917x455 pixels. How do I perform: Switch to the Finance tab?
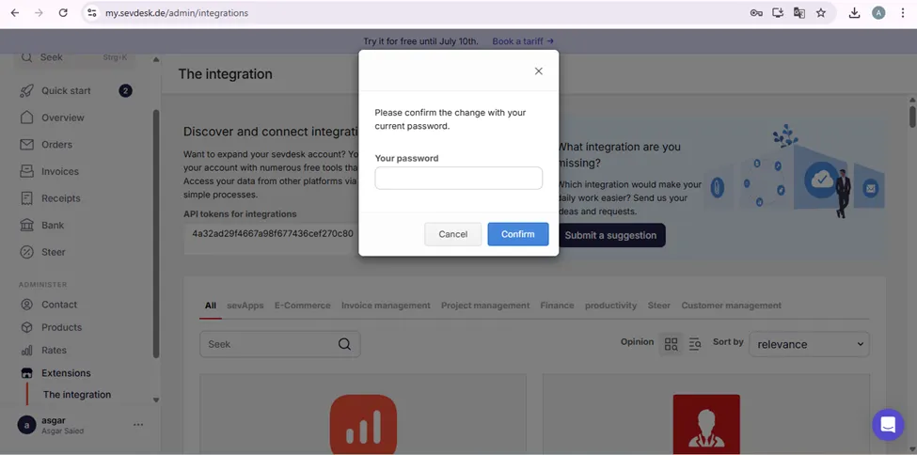tap(557, 306)
